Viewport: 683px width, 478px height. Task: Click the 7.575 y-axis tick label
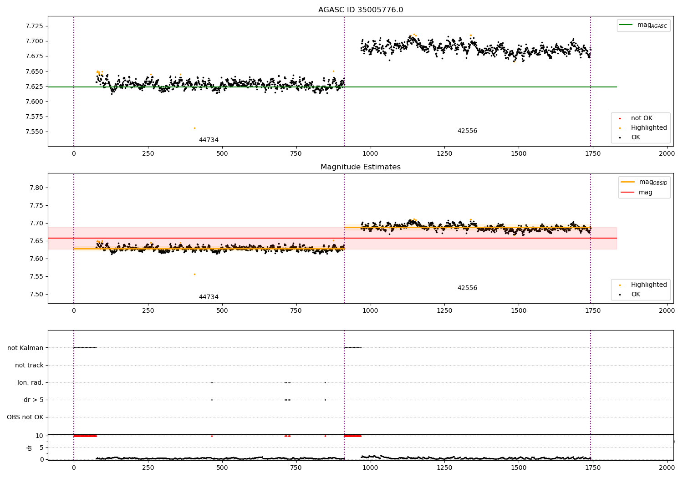34,117
